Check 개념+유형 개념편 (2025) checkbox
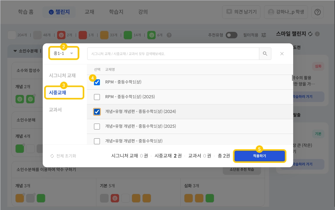 pos(97,127)
